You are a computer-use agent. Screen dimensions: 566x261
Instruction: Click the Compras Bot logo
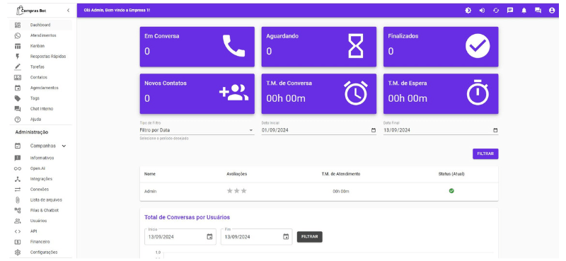pyautogui.click(x=32, y=11)
